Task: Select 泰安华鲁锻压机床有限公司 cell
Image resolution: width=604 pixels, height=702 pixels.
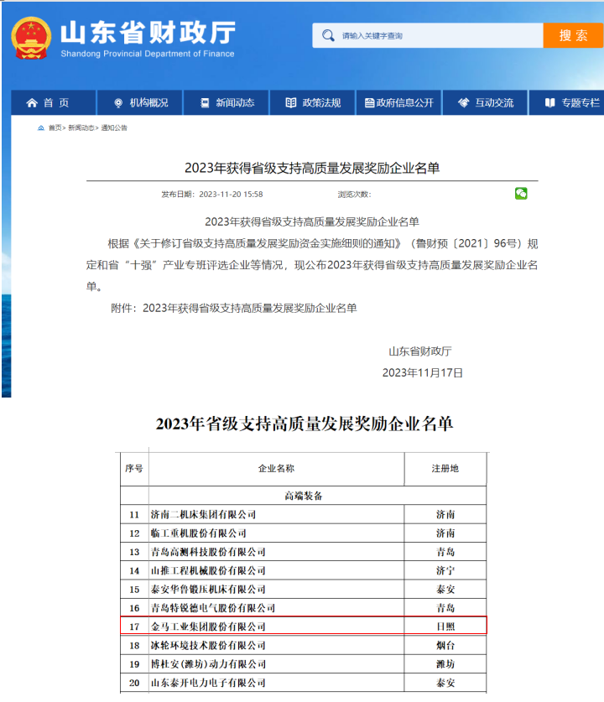Action: click(276, 590)
